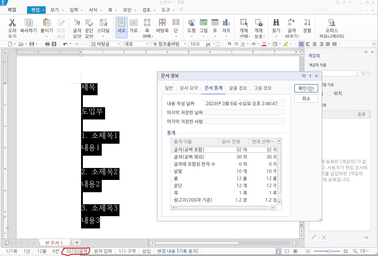Screen dimensions: 378x256
Task: Switch to the 글꼴 정보 tab
Action: [239, 88]
